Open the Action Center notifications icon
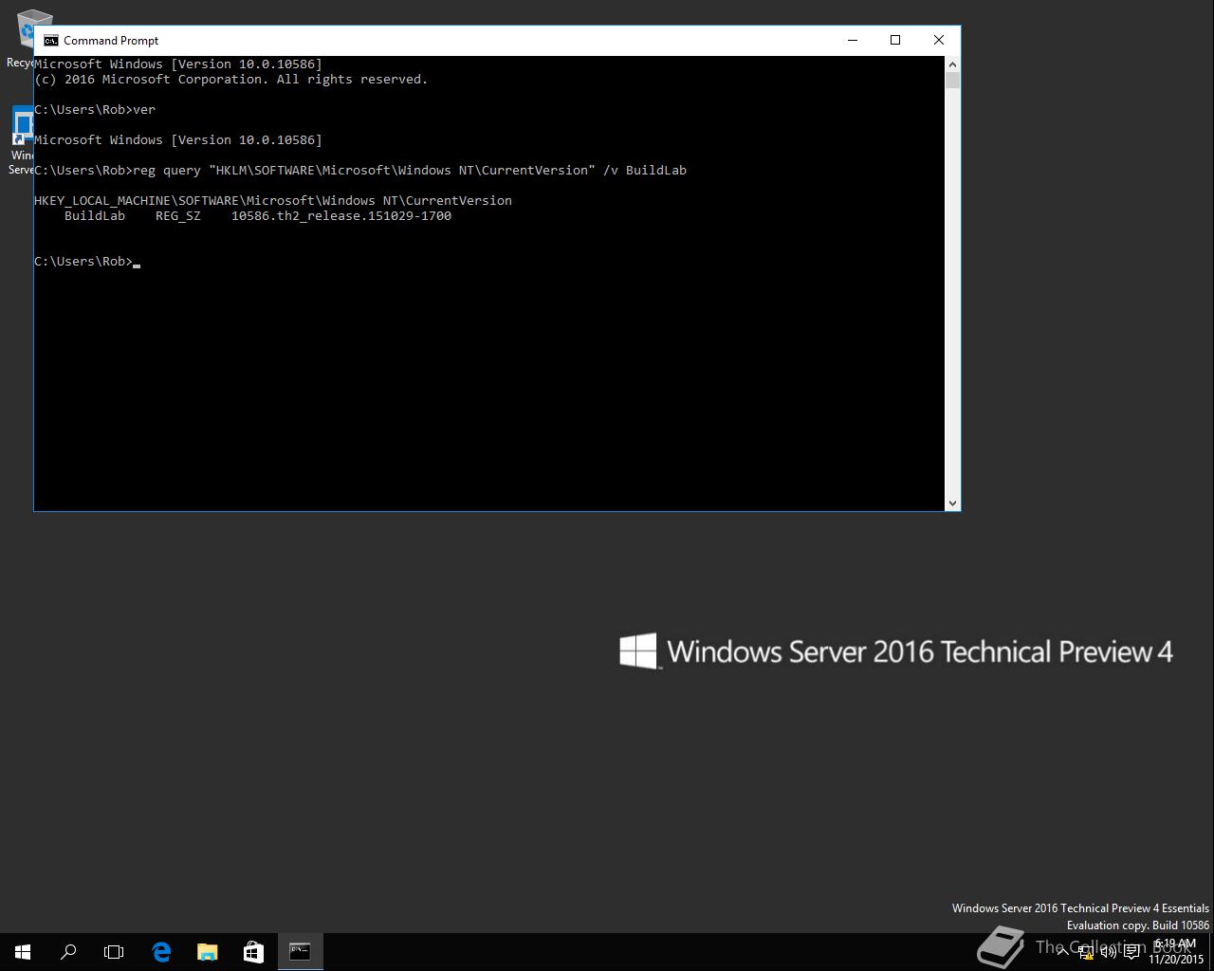 click(x=1131, y=952)
